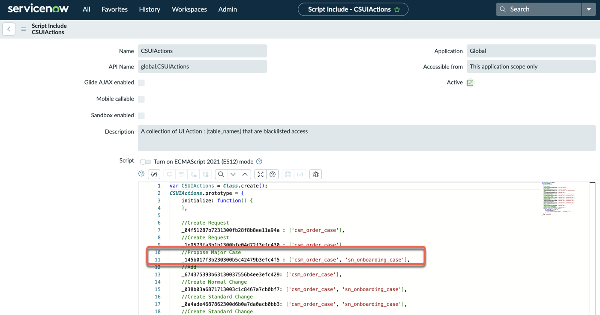Click '_0a4ade4687862300d6b0a7da0acb0bb3' on line 17
The height and width of the screenshot is (315, 600).
231,304
